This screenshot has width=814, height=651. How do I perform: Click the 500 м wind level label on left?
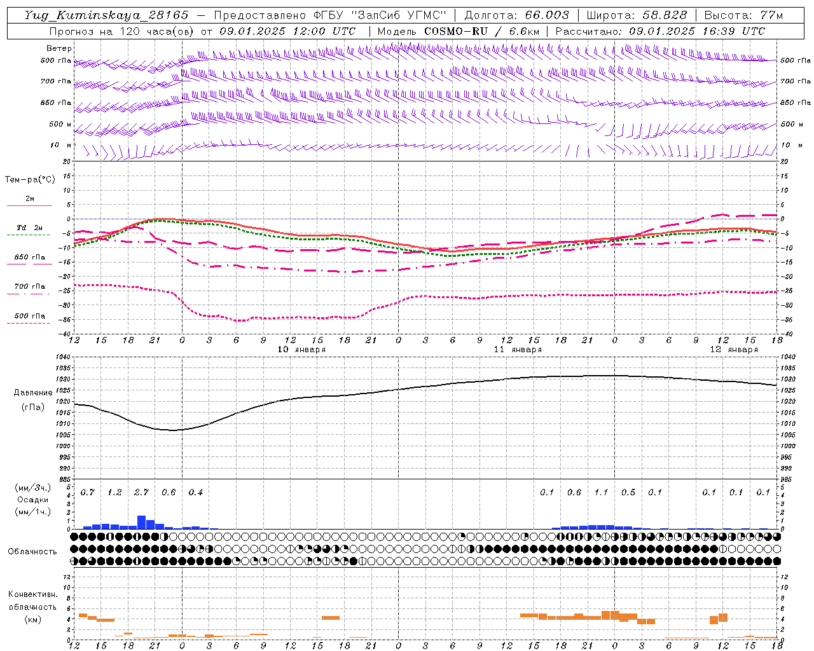[x=60, y=124]
